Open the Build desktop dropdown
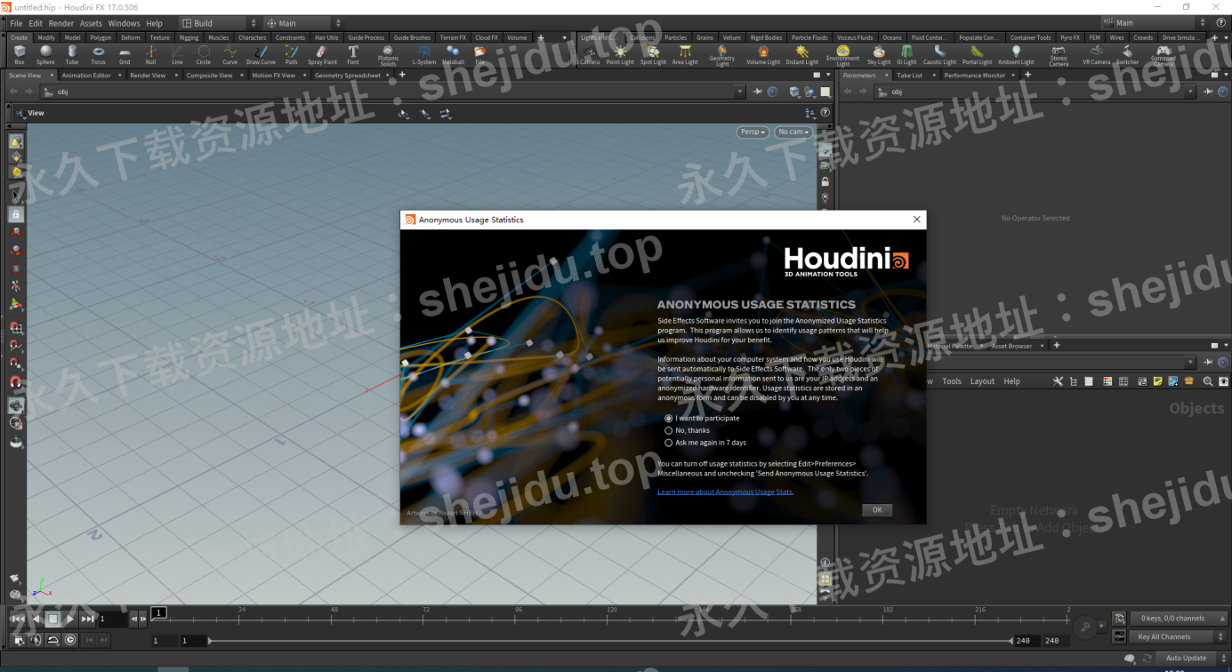This screenshot has height=672, width=1232. click(x=219, y=23)
